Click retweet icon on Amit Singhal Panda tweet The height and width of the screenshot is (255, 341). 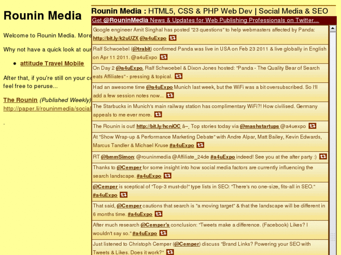[x=173, y=38]
